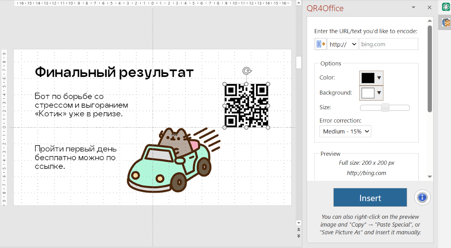This screenshot has height=248, width=451.
Task: Click the top-right QR resize handle
Action: [268, 84]
